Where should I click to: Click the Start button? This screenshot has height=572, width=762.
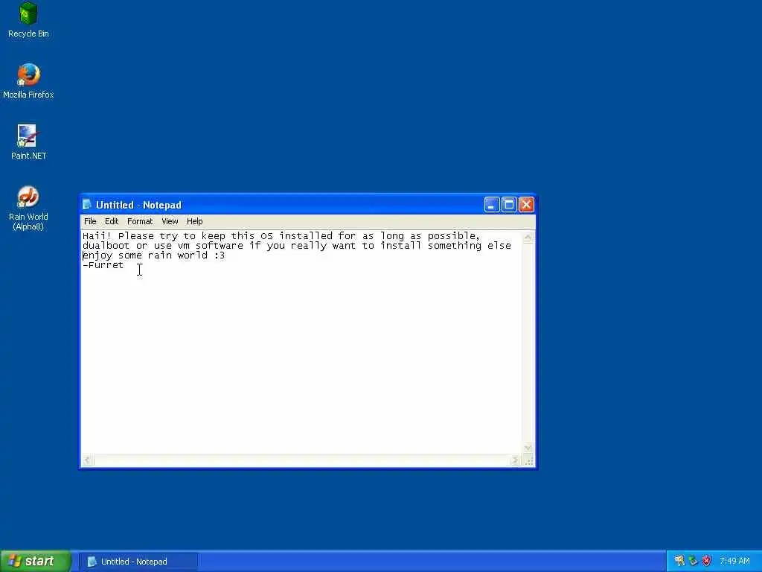coord(36,562)
